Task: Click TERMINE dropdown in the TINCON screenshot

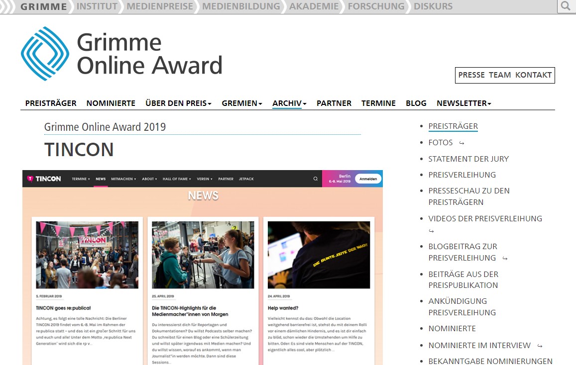Action: 81,179
